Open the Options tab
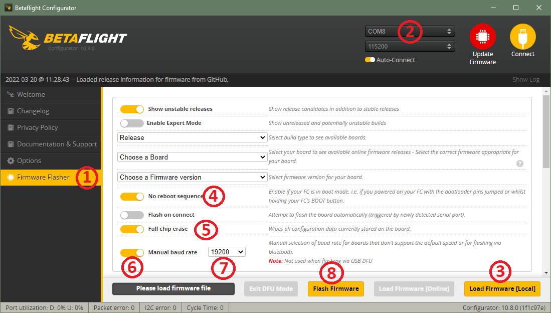This screenshot has height=313, width=551. pos(51,161)
